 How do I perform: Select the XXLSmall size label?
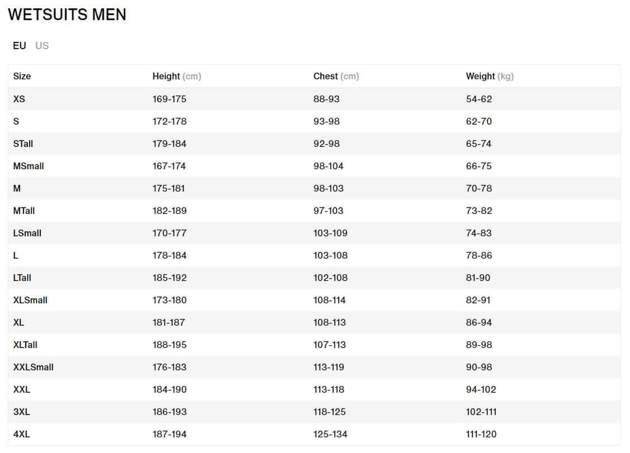coord(33,367)
